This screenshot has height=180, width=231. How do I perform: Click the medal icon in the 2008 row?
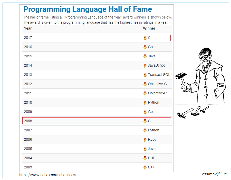click(145, 121)
